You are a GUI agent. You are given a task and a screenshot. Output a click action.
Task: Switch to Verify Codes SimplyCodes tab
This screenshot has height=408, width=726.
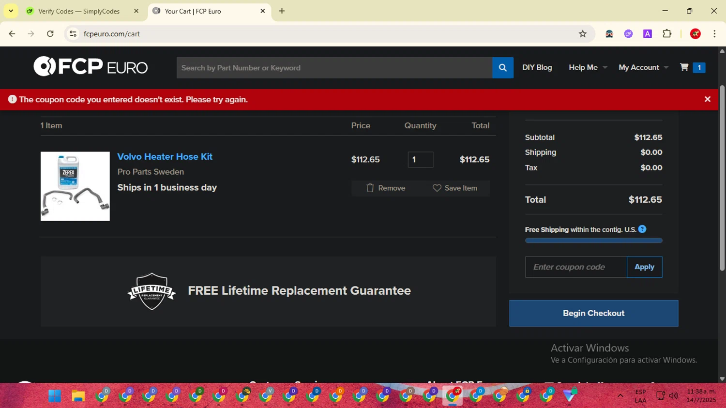pos(79,11)
